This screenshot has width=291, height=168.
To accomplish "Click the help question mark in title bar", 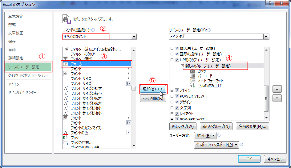I will (270, 3).
